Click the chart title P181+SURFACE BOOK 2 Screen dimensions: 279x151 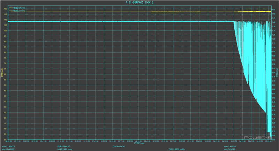coord(139,2)
